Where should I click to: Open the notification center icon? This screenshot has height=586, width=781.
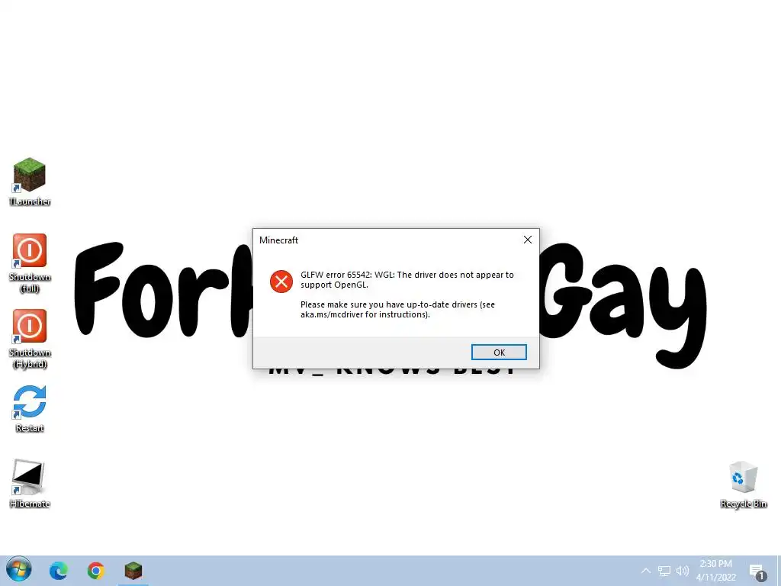(x=757, y=572)
